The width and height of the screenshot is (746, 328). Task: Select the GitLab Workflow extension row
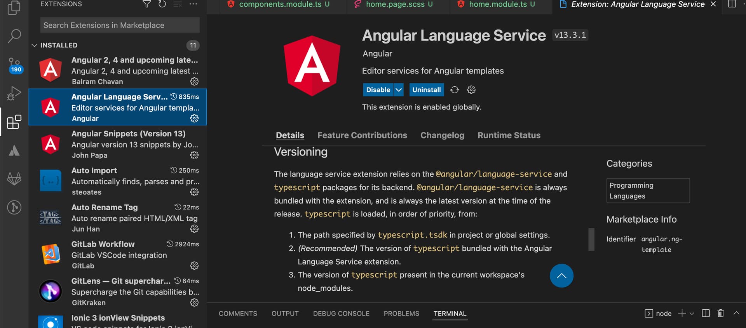tap(118, 255)
